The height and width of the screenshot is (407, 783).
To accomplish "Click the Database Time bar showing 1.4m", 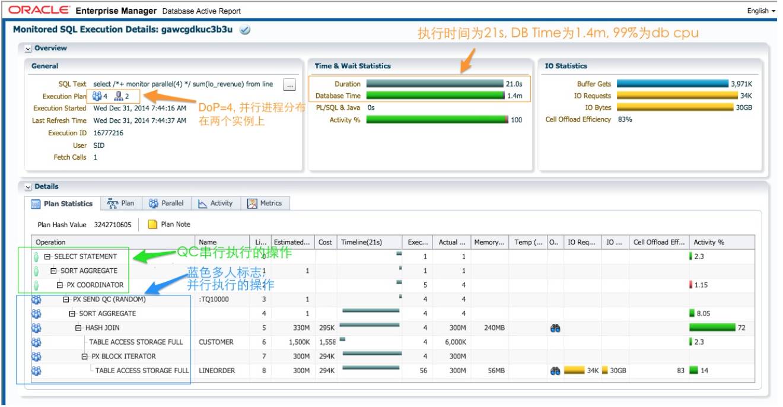I will tap(435, 96).
